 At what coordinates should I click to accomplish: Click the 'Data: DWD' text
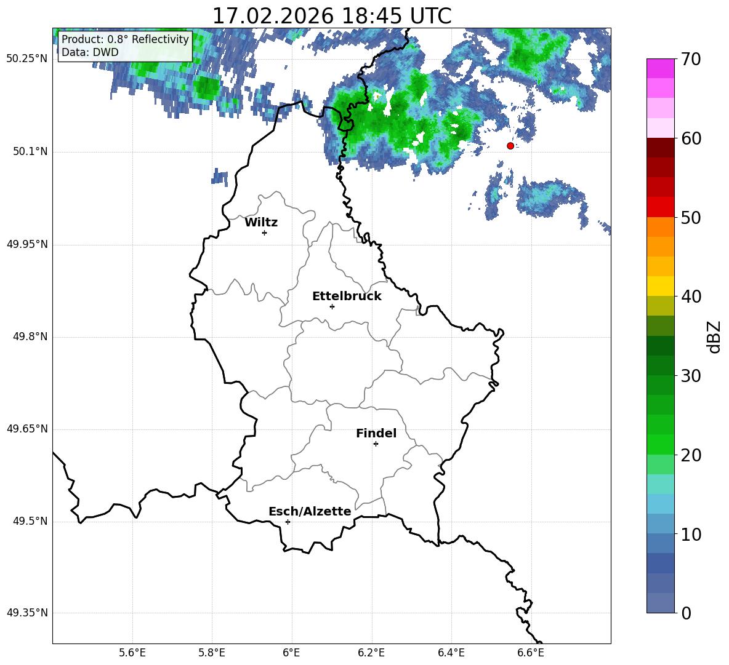click(90, 52)
